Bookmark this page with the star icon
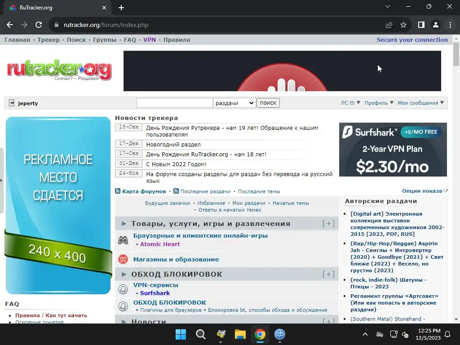The image size is (460, 345). (x=403, y=25)
